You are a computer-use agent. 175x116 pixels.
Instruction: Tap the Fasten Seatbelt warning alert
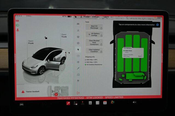[30, 92]
